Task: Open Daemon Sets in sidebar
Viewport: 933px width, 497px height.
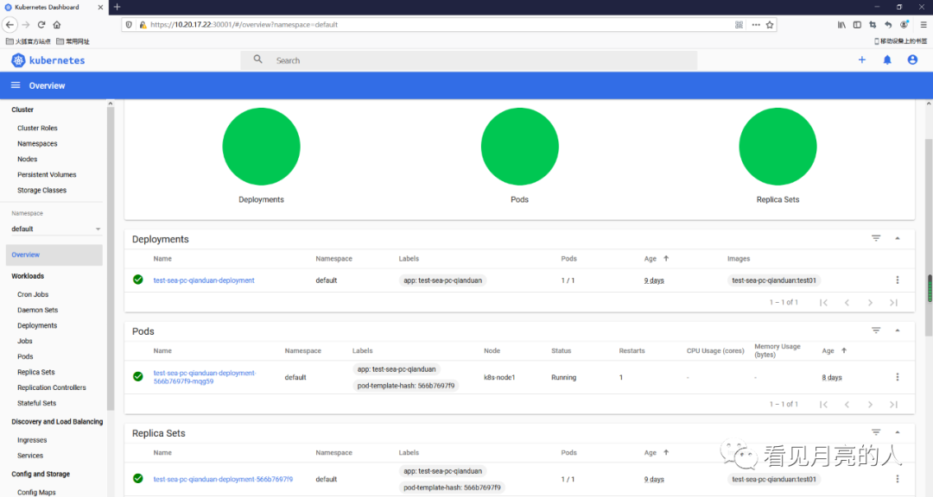Action: pyautogui.click(x=37, y=310)
